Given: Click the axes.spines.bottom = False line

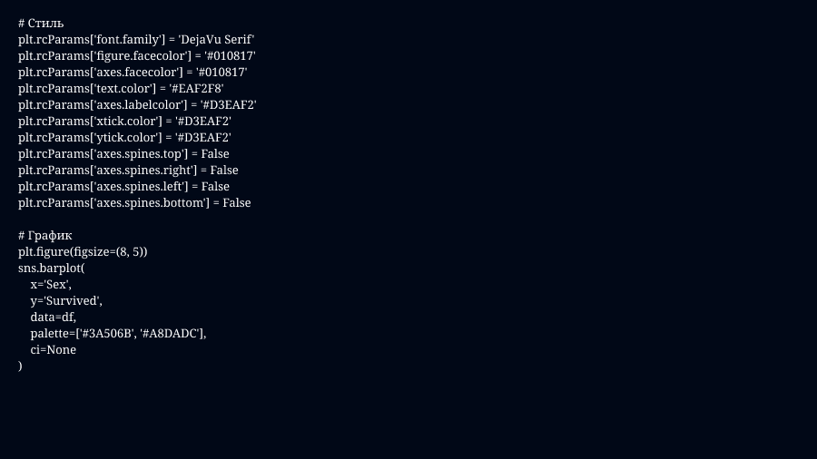Looking at the screenshot, I should [134, 202].
